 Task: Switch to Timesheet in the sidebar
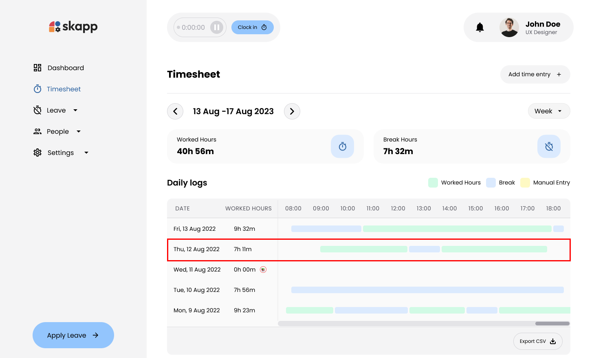click(x=64, y=89)
